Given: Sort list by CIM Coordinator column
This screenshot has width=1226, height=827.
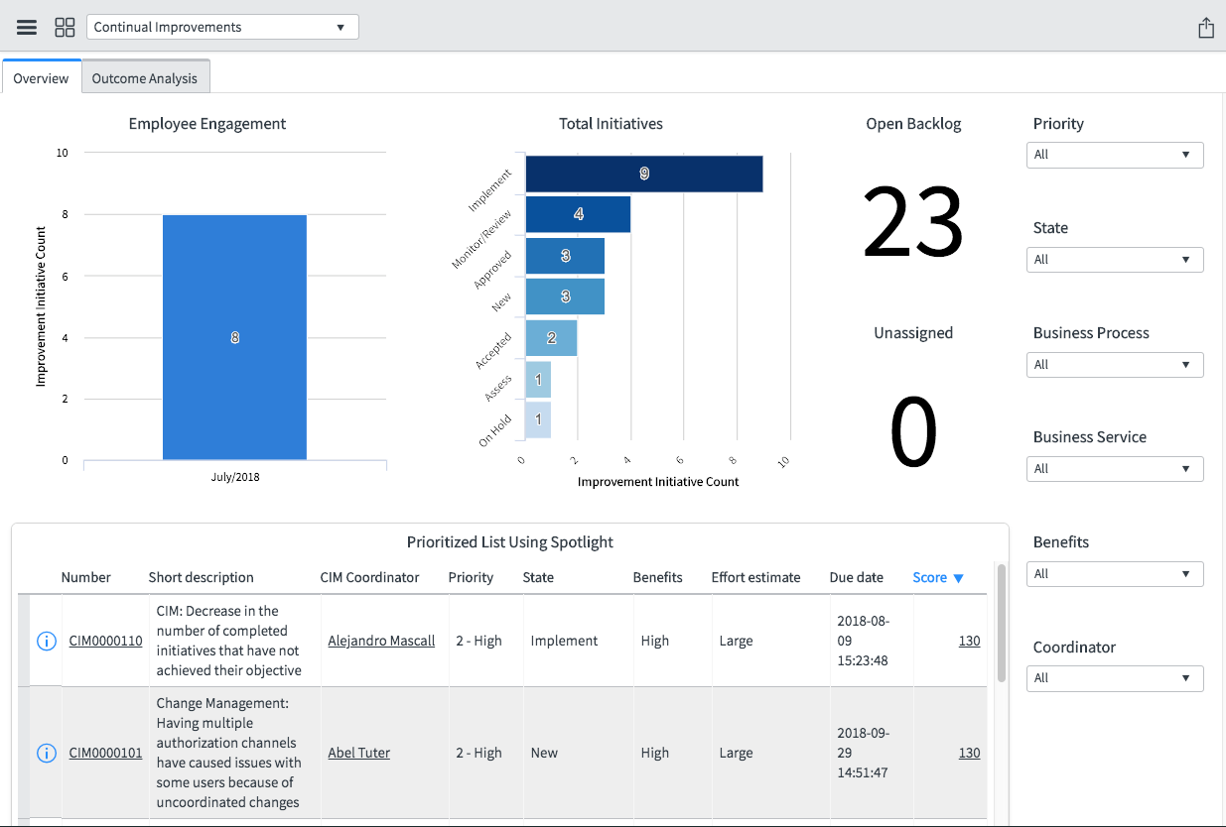Looking at the screenshot, I should tap(369, 577).
